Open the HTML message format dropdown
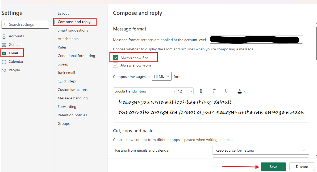This screenshot has height=172, width=317. click(x=161, y=76)
